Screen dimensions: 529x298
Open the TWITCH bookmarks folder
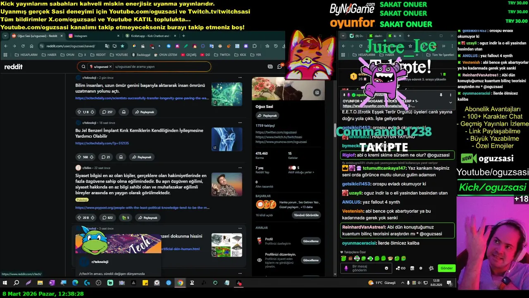tap(222, 55)
